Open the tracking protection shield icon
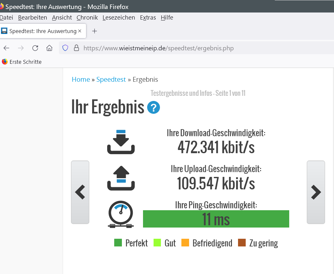 click(65, 48)
